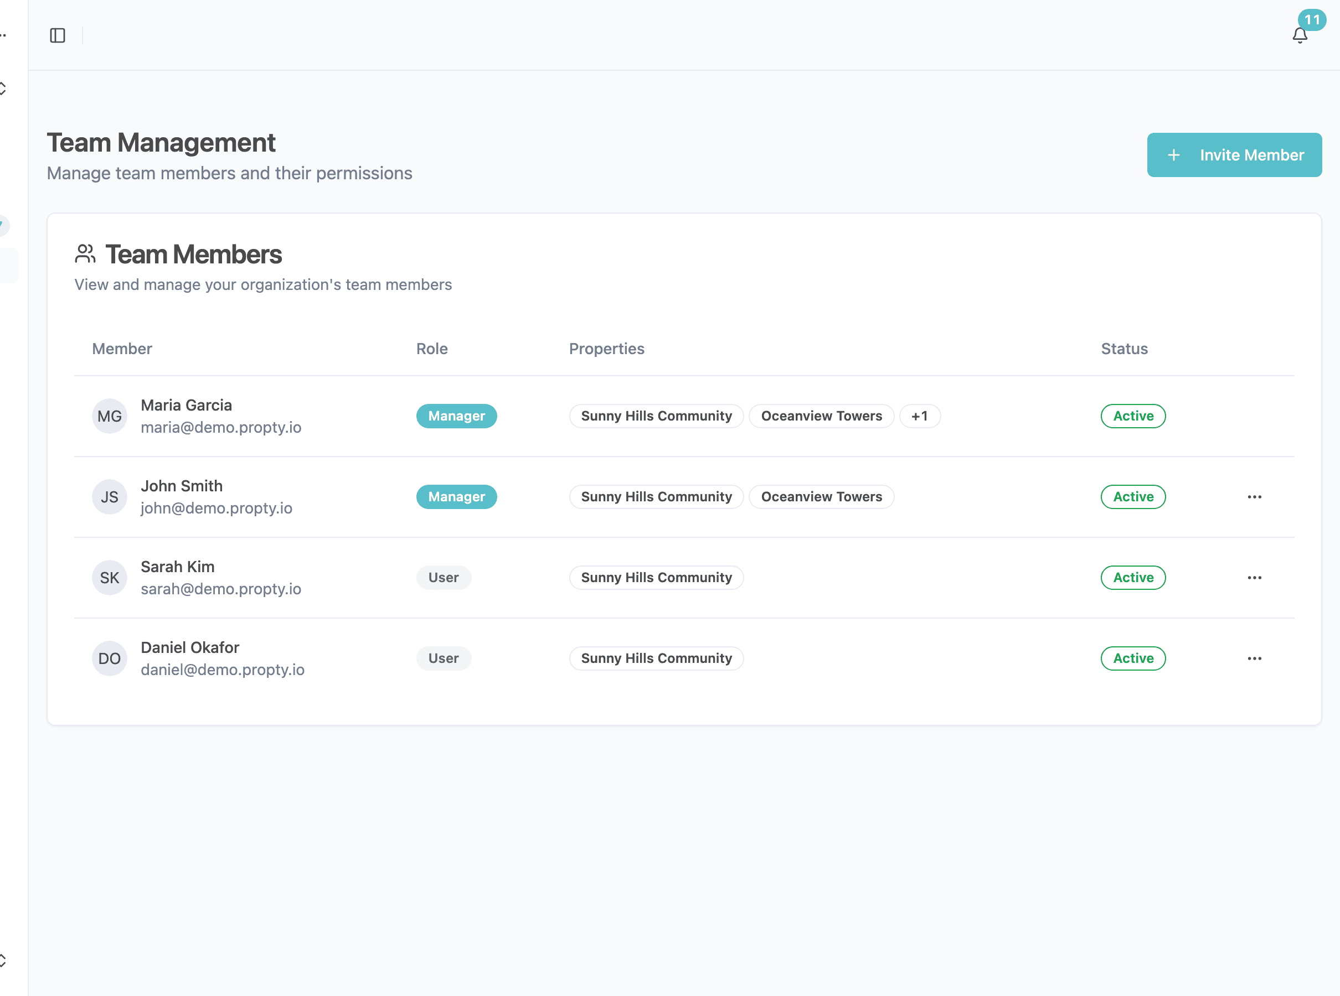Click Maria Garcia's Active status badge
This screenshot has height=996, width=1340.
point(1133,416)
